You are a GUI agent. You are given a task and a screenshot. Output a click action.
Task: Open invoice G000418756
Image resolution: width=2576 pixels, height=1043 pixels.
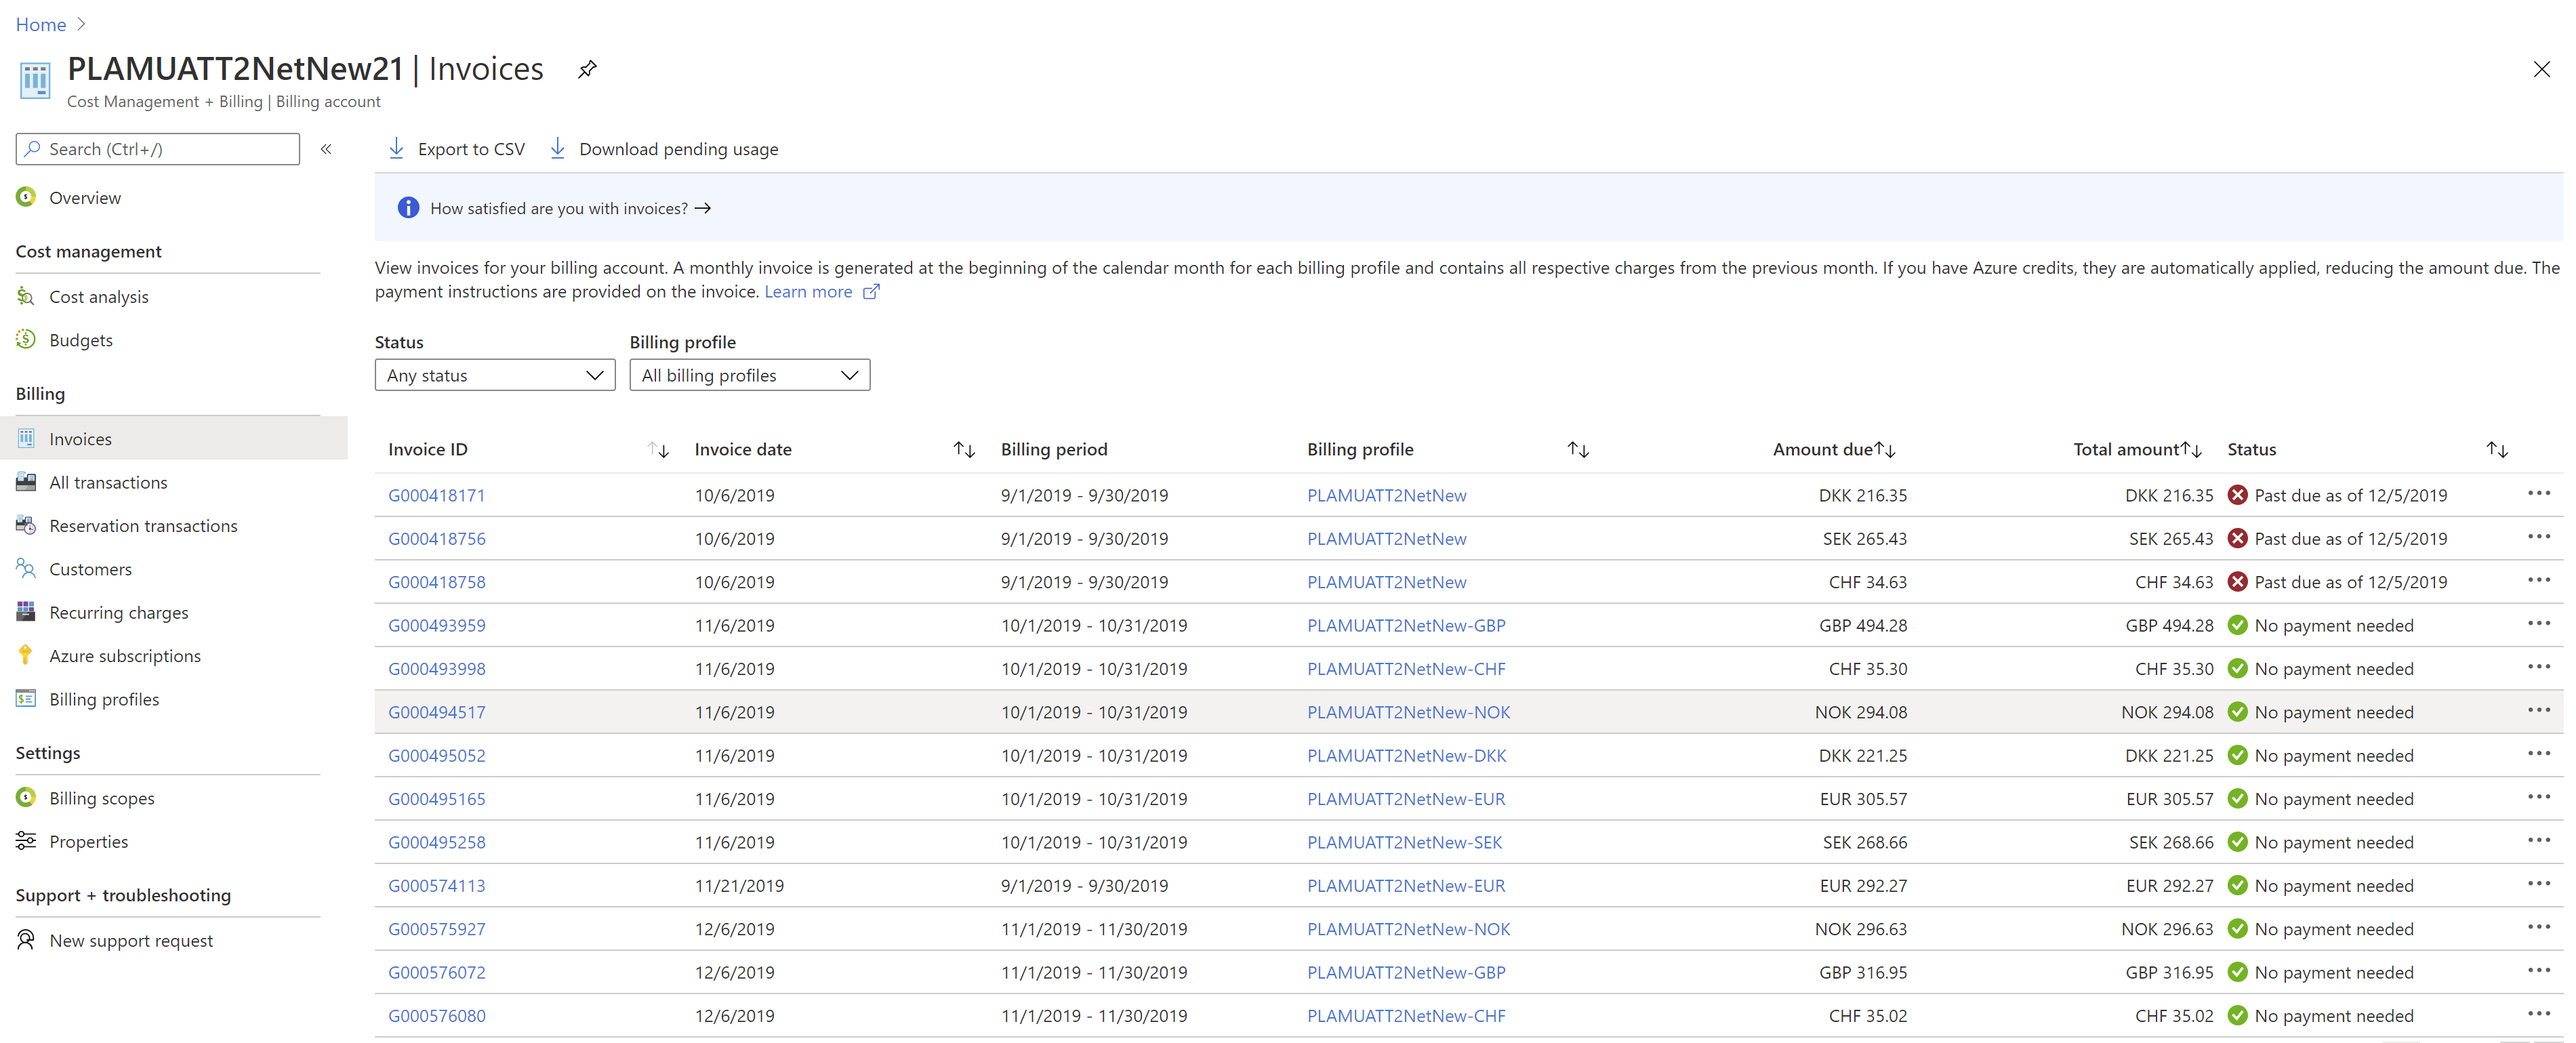(x=437, y=538)
